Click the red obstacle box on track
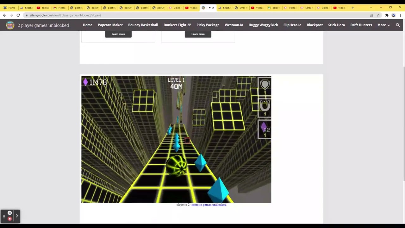Viewport: 405px width, 228px height. coord(187,140)
